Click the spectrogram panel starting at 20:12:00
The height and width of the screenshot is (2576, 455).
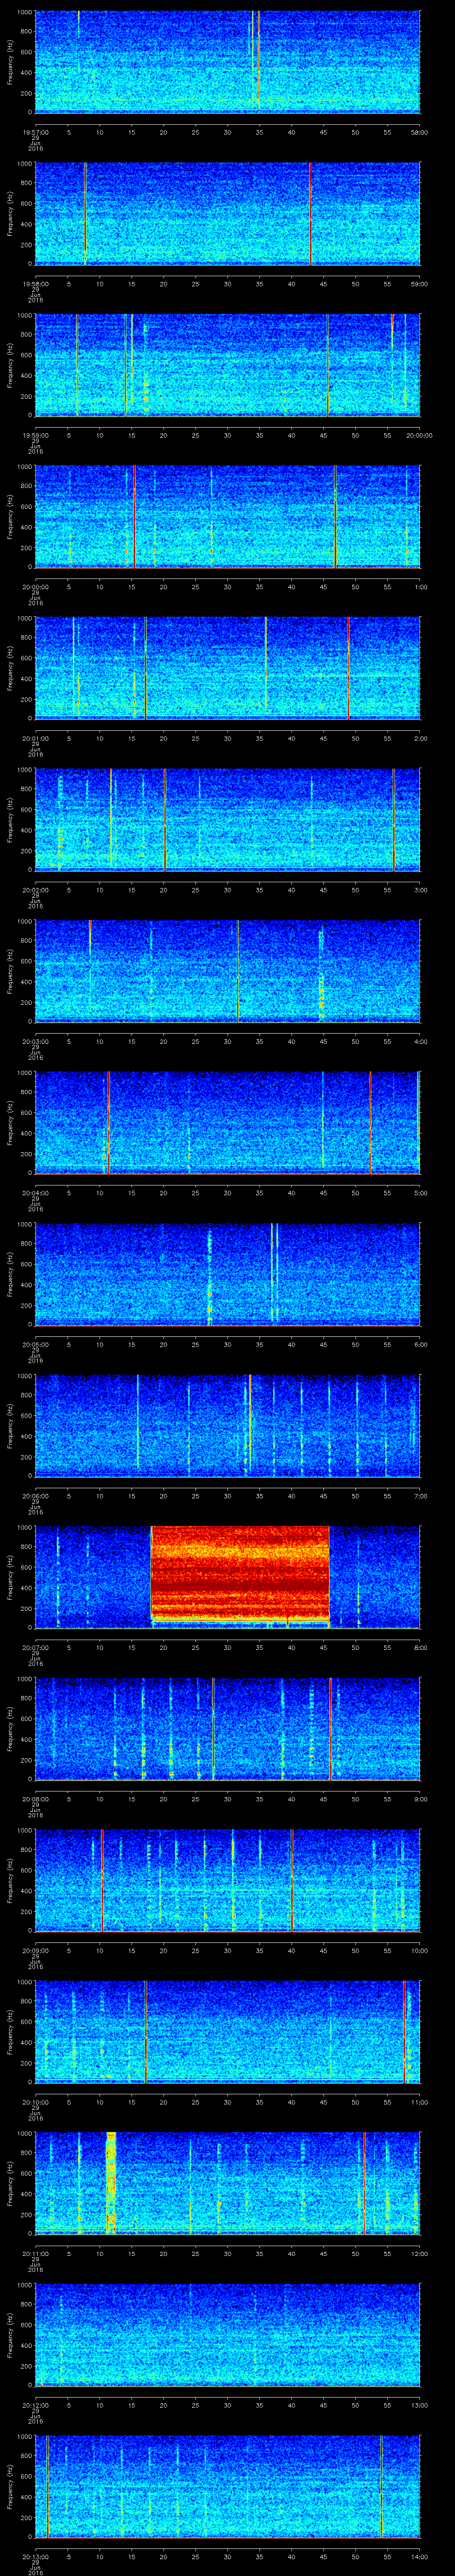click(x=228, y=2335)
